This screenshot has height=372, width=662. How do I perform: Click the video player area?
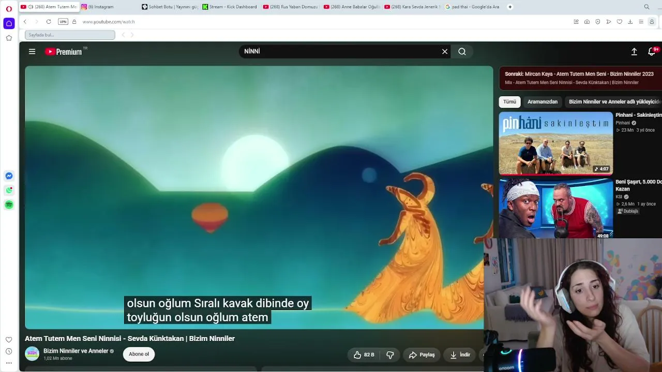(259, 197)
